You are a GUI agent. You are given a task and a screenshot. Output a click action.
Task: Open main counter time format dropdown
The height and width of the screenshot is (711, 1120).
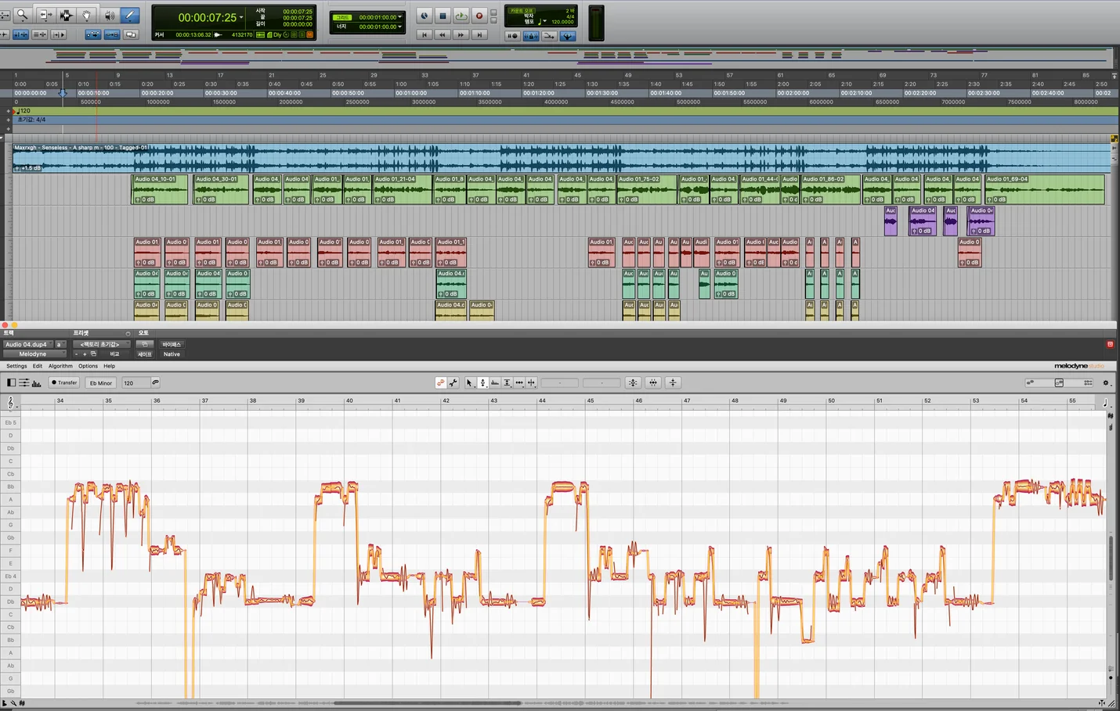(x=241, y=17)
